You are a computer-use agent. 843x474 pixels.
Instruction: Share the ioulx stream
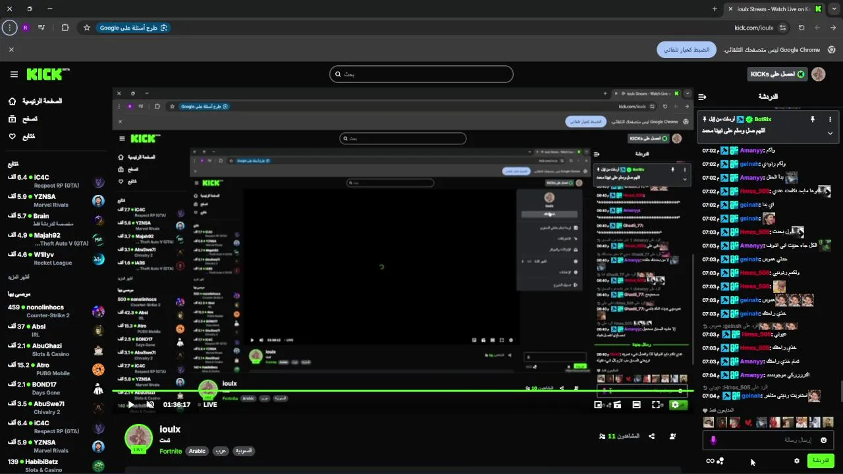651,436
